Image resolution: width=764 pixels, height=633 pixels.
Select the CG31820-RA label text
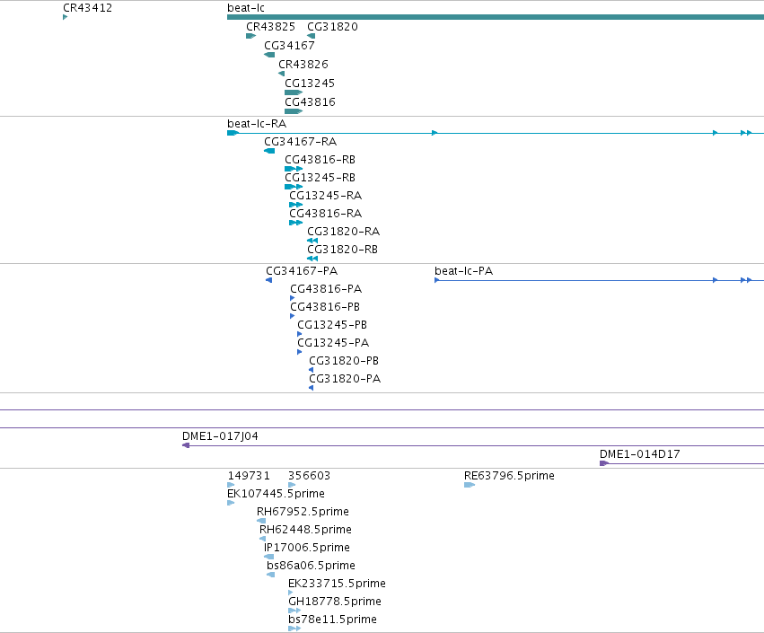[x=344, y=232]
